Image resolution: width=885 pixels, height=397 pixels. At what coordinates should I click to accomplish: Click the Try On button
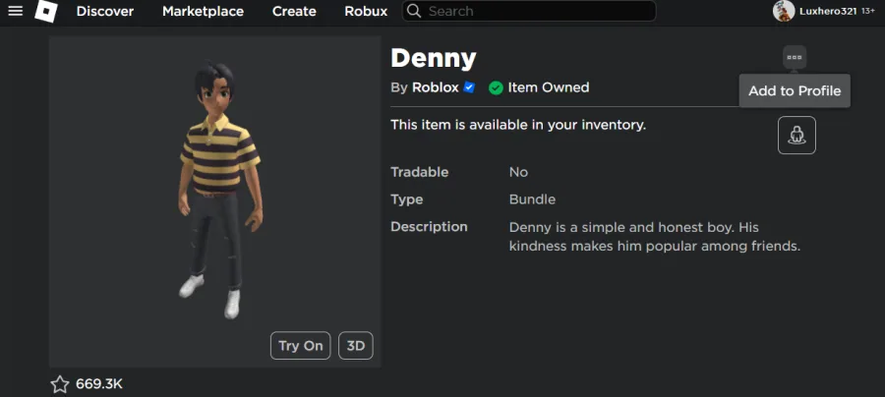[x=300, y=346]
